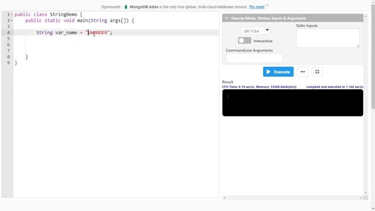
Task: Click empty line 6 in the editor gutter
Action: pyautogui.click(x=8, y=45)
